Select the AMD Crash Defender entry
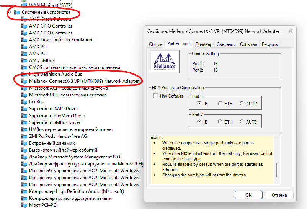This screenshot has height=209, width=307. click(x=50, y=19)
